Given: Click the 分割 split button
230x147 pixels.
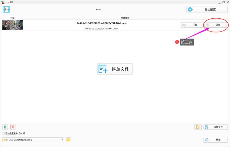Looking at the screenshot, I should click(190, 25).
